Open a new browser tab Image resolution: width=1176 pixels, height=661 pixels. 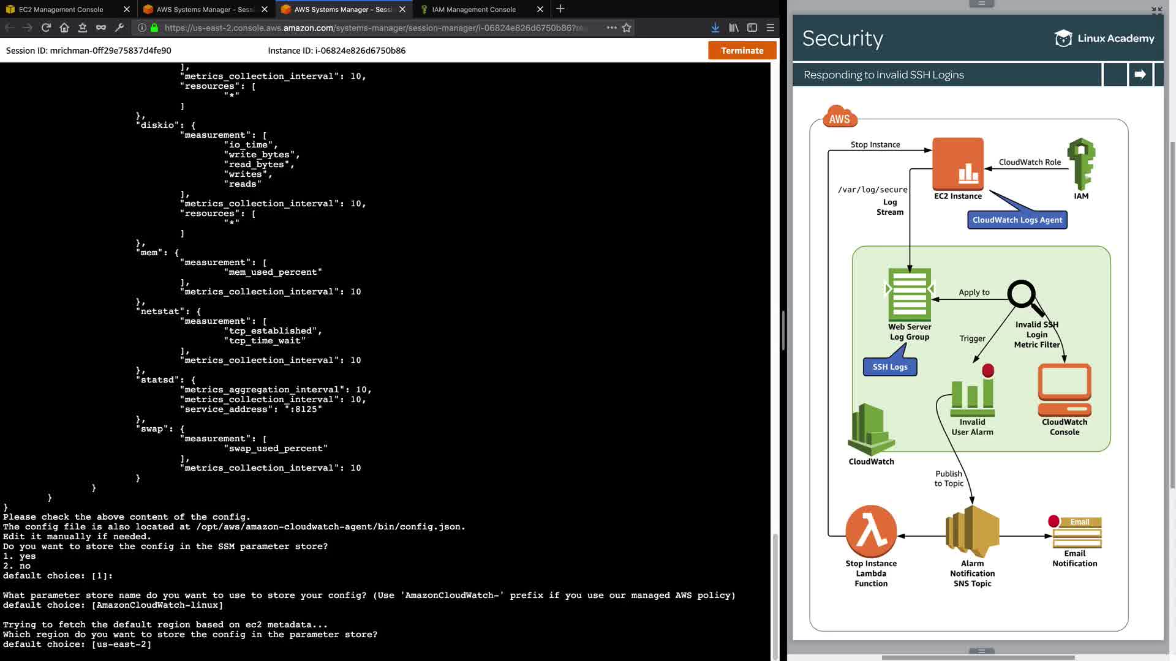(560, 9)
